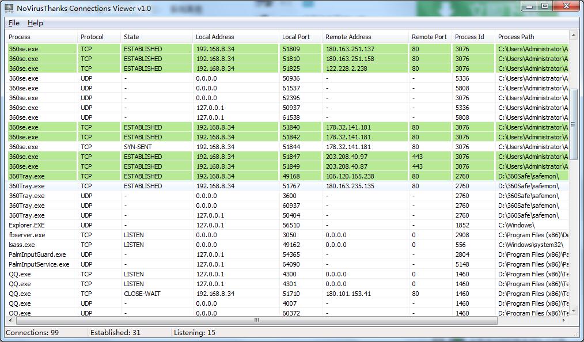Close the Connections Viewer window
The image size is (584, 342).
(x=567, y=6)
